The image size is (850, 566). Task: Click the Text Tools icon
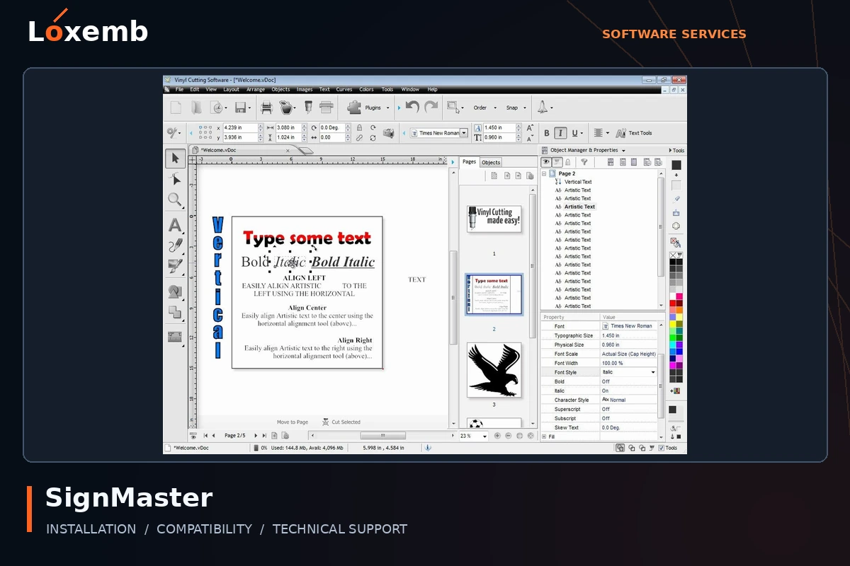click(621, 132)
